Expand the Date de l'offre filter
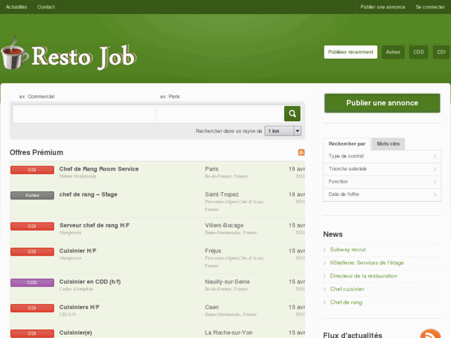Screen dimensions: 451x338 point(382,195)
